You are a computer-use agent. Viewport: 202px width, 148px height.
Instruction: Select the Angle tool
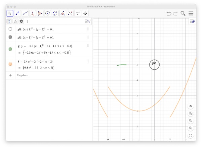tap(63, 13)
